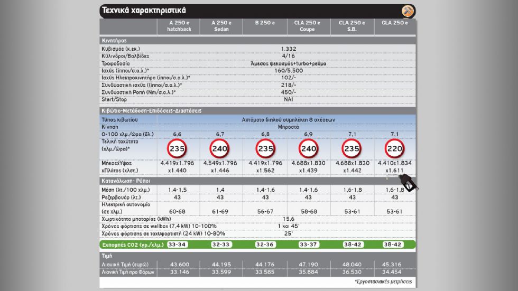Click average consumption 1,4-1,5 for hatchback
Viewport: 518px width, 291px height.
[x=178, y=190]
